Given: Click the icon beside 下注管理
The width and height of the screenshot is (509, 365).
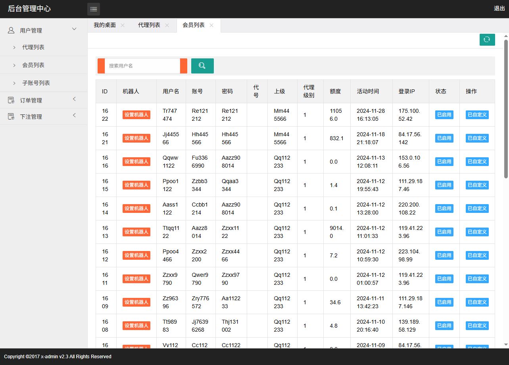Looking at the screenshot, I should (11, 116).
